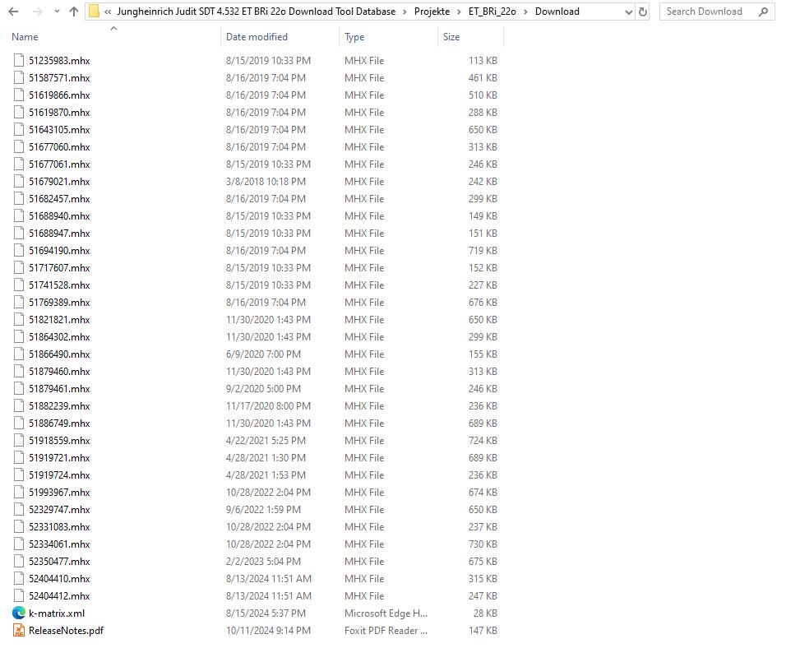
Task: Select file name 52334061.mhx
Action: tap(59, 544)
